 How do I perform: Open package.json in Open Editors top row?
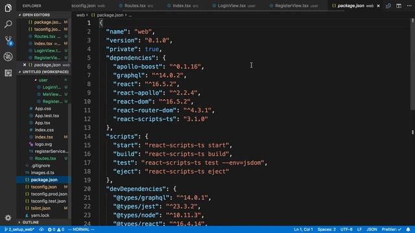coord(47,22)
